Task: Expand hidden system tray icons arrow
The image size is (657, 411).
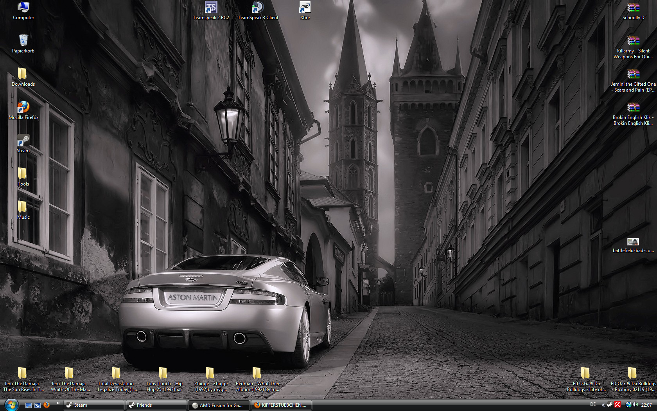Action: tap(603, 405)
